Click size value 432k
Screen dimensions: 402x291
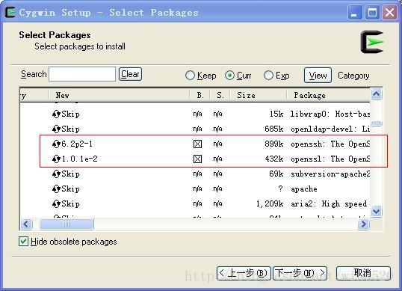click(274, 159)
